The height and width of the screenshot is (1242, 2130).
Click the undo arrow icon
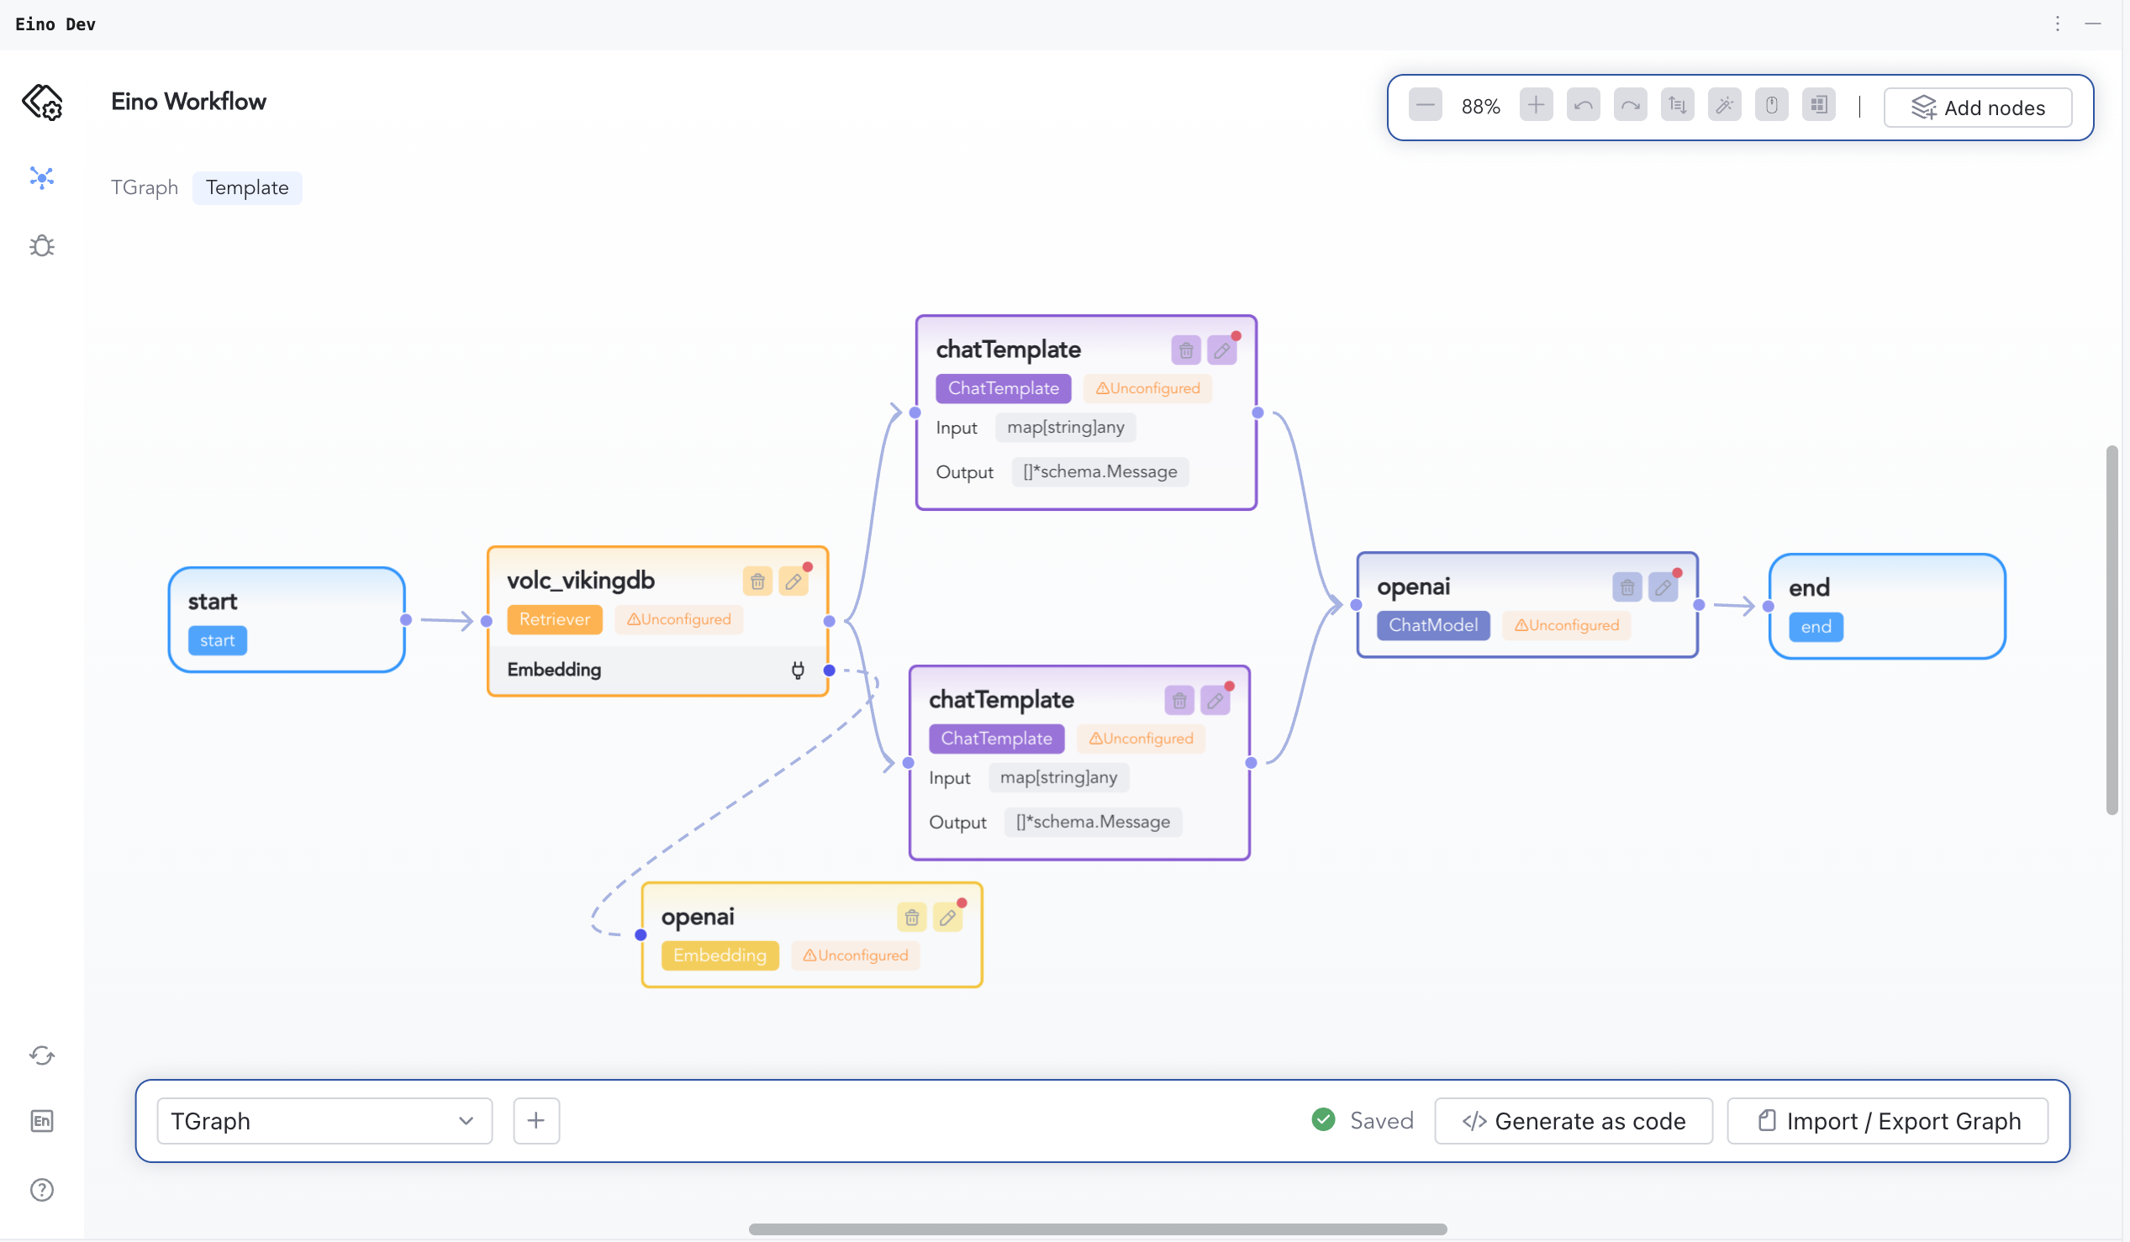tap(1583, 106)
